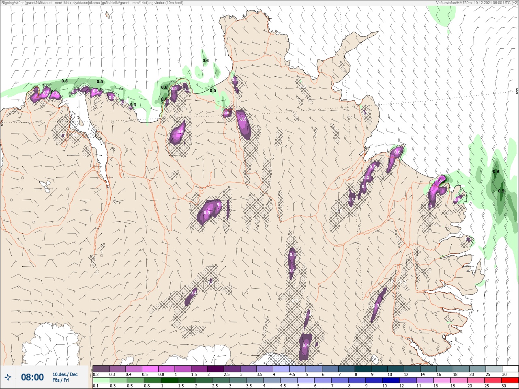Viewport: 519px width, 389px height.
Task: Click the 1.6 precipitation value on the east coast
Action: pos(441,180)
